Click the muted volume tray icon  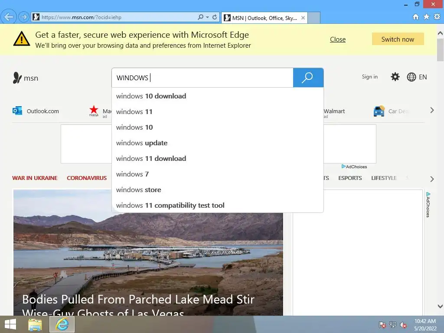click(x=403, y=325)
